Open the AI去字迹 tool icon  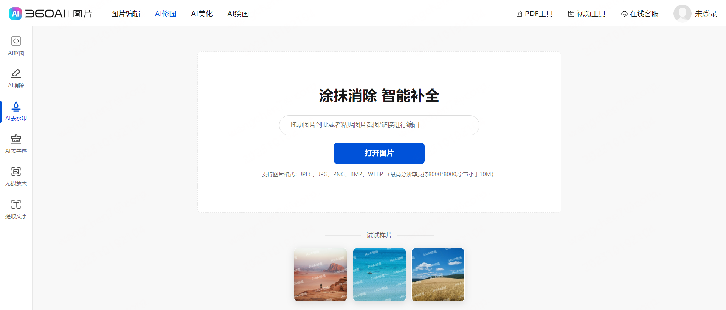[x=16, y=139]
